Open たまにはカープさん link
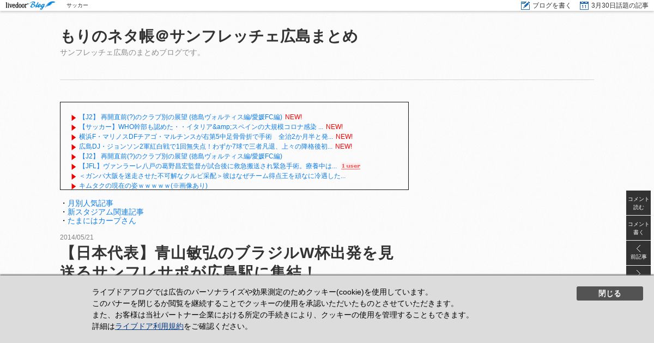The image size is (654, 343). [102, 220]
